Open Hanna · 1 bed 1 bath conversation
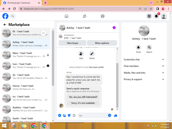This screenshot has width=172, height=129. pyautogui.click(x=26, y=87)
